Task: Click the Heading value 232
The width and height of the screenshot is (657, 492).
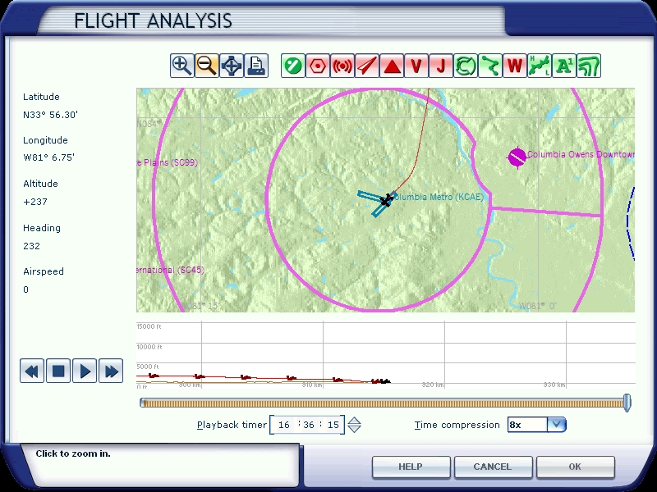Action: point(32,246)
